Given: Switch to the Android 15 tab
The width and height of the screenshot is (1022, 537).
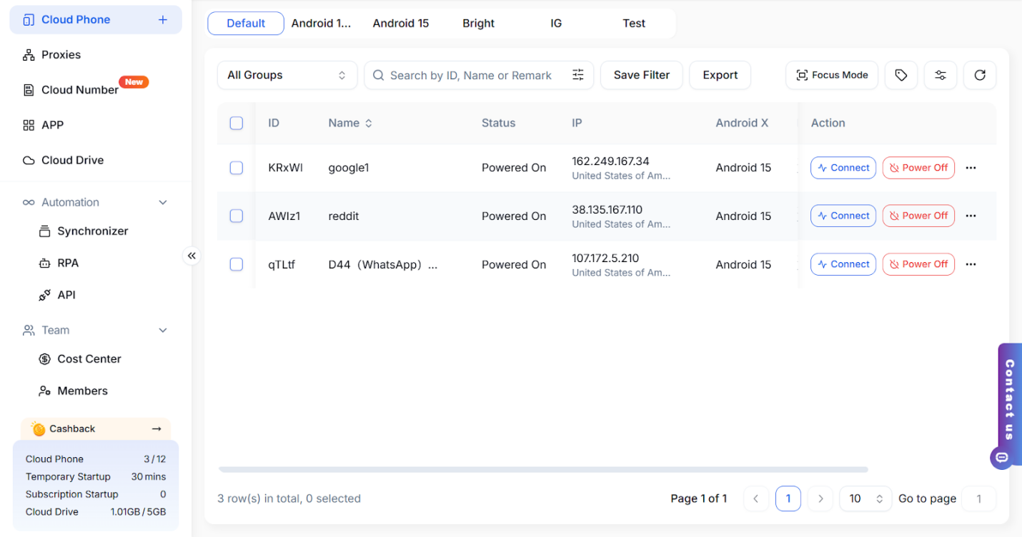Looking at the screenshot, I should click(x=400, y=24).
